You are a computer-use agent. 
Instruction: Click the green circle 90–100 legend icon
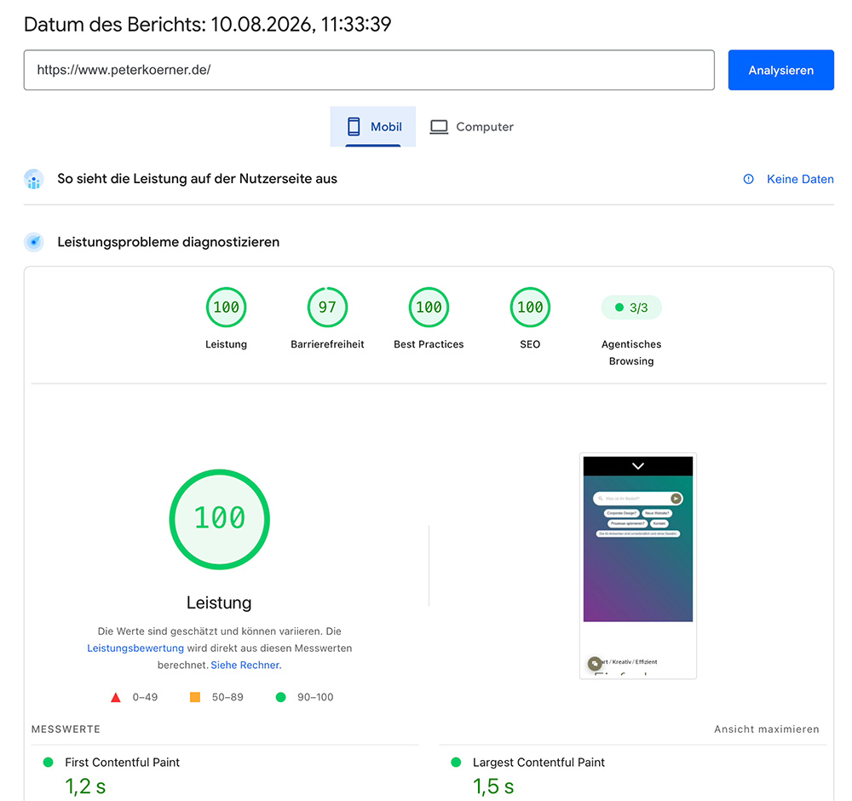click(x=280, y=697)
